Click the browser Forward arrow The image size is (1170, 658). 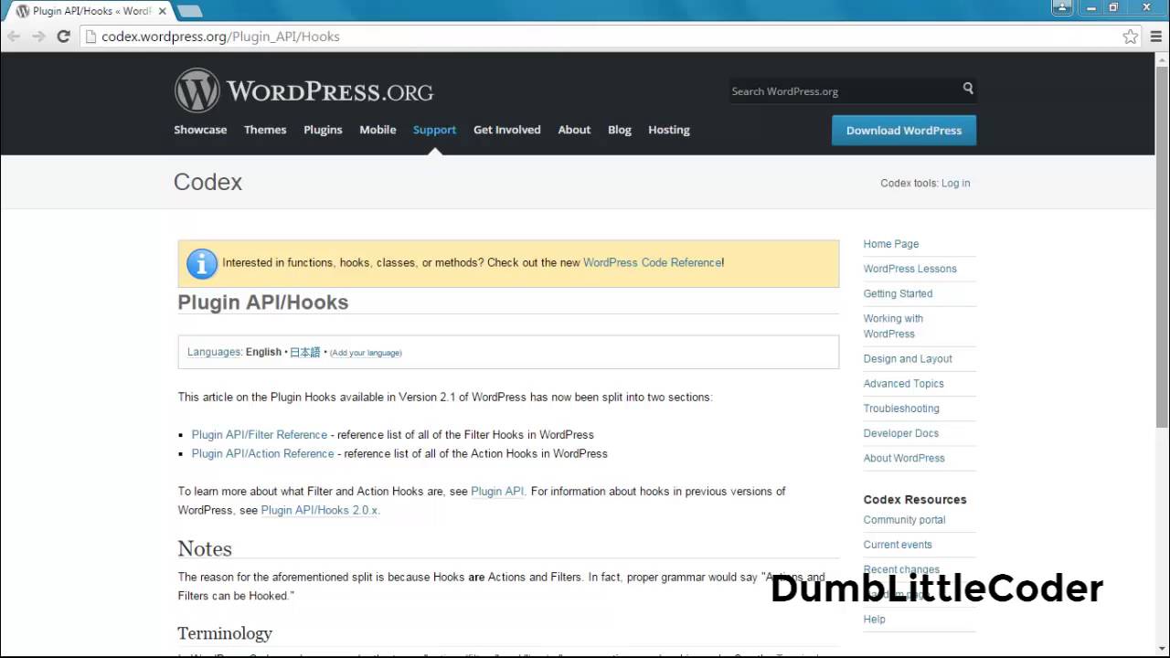coord(38,37)
